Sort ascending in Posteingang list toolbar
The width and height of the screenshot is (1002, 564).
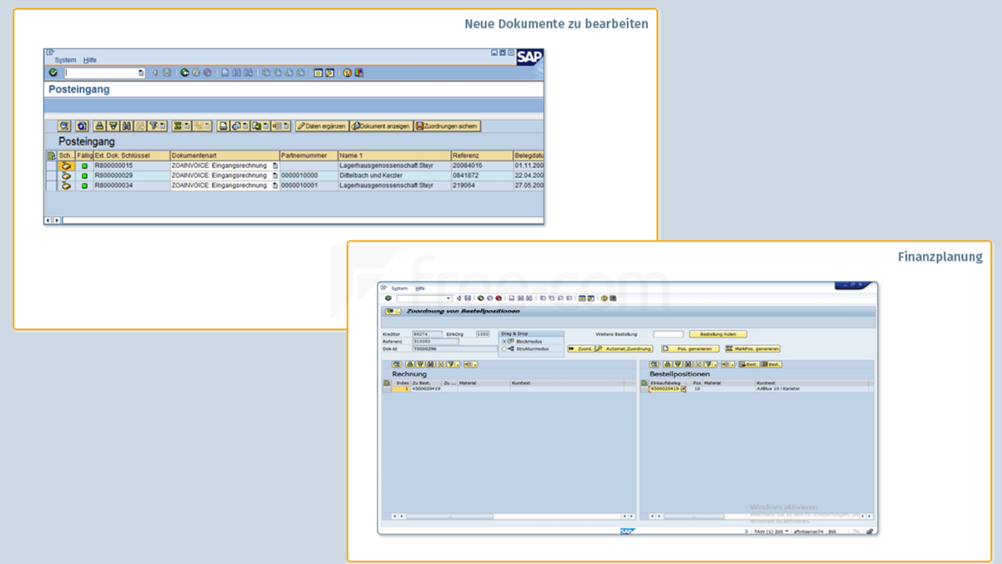pyautogui.click(x=99, y=126)
